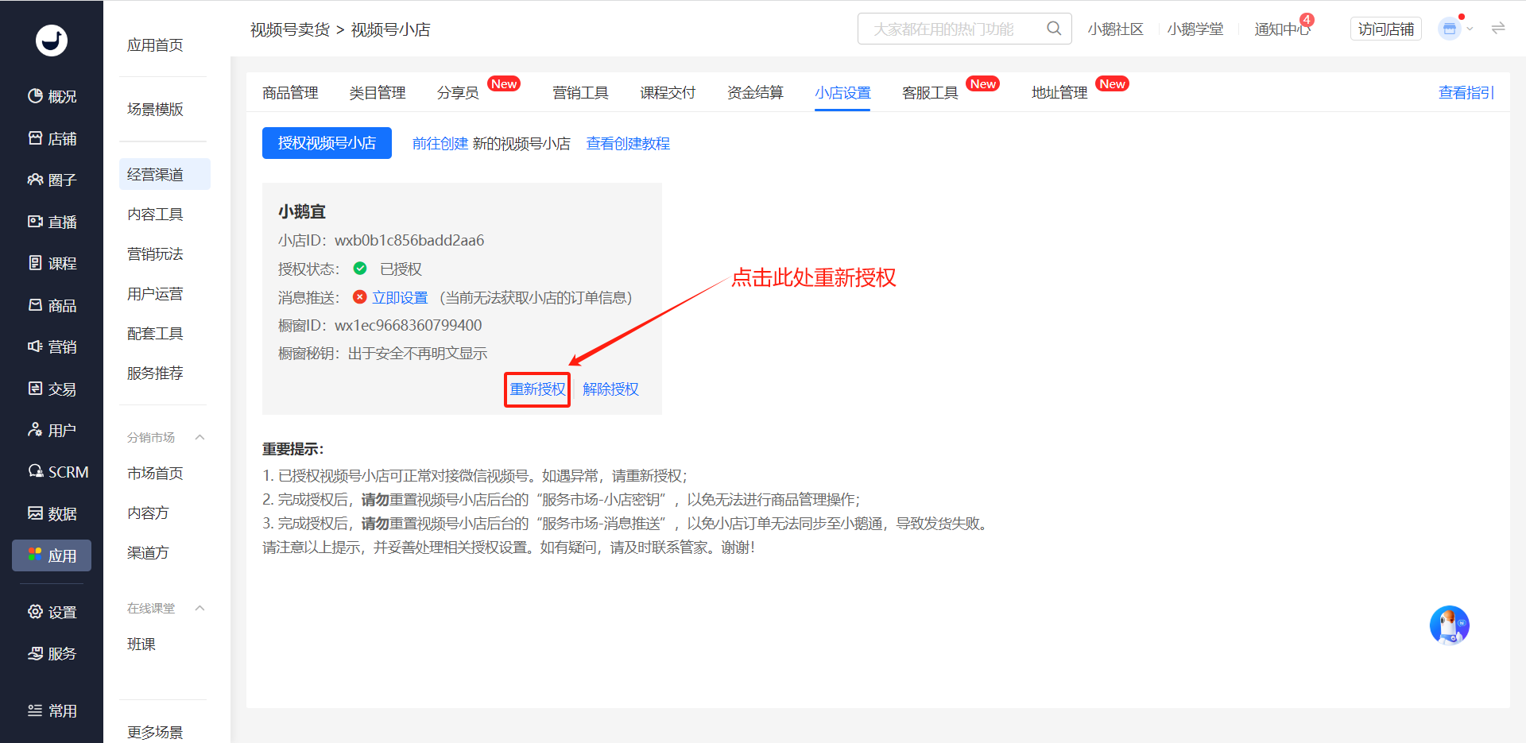Click the 访问店铺 button

click(x=1386, y=29)
